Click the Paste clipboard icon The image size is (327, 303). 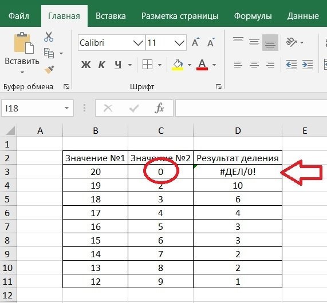tap(24, 43)
